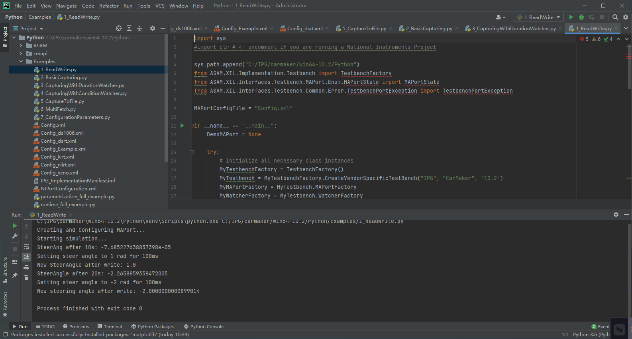Expand the cmapi folder

tap(21, 54)
